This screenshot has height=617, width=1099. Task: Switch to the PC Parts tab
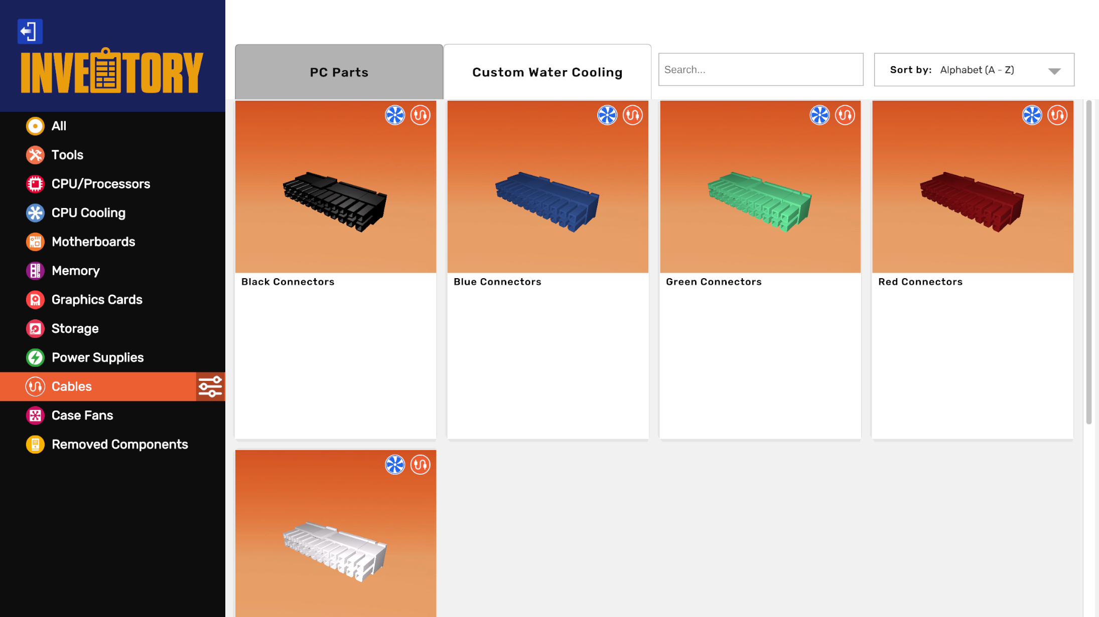[x=339, y=72]
